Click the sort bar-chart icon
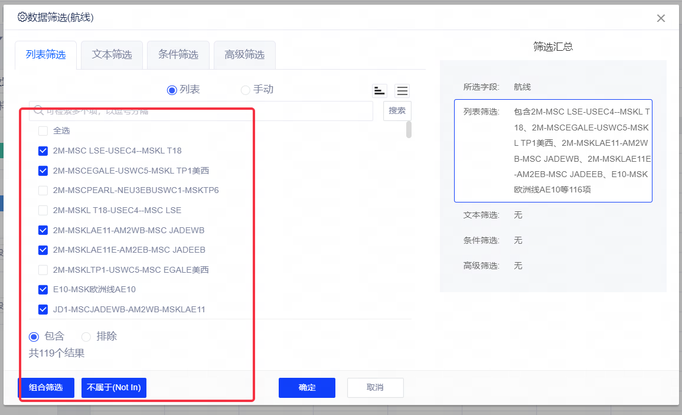682x415 pixels. tap(380, 91)
